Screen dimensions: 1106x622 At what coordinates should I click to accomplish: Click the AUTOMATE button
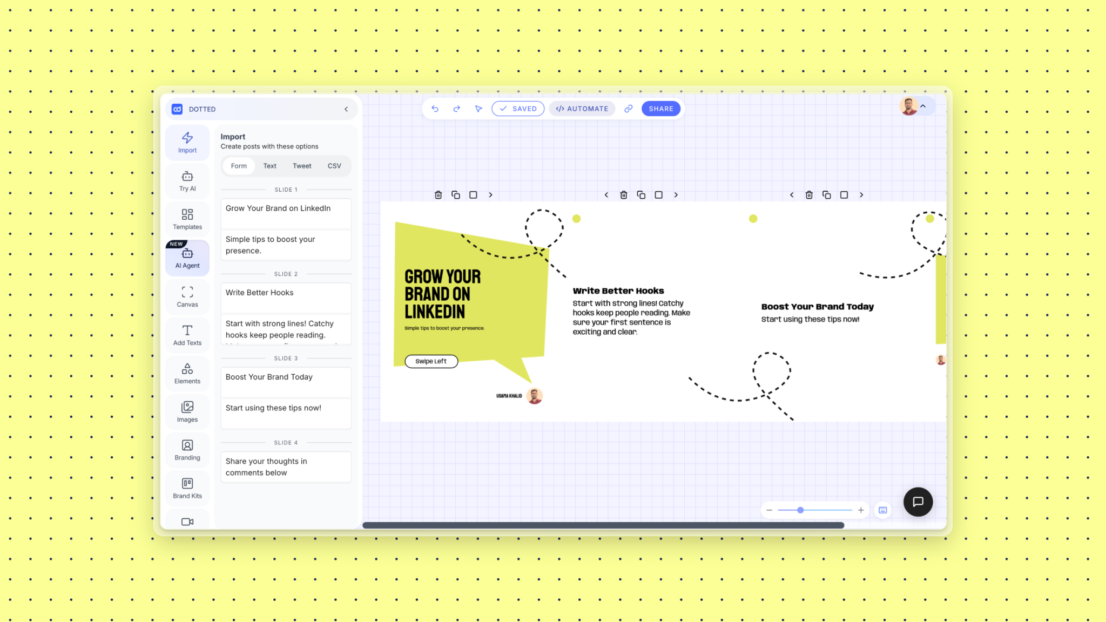(x=582, y=109)
